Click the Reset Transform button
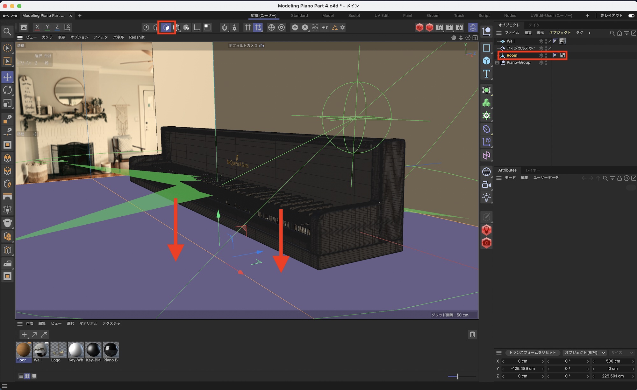The image size is (637, 390). (x=532, y=352)
